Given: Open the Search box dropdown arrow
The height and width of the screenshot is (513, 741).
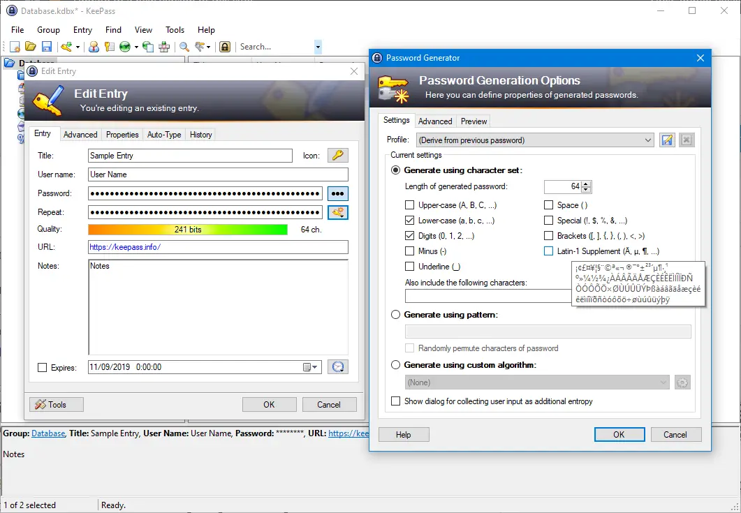Looking at the screenshot, I should tap(318, 46).
